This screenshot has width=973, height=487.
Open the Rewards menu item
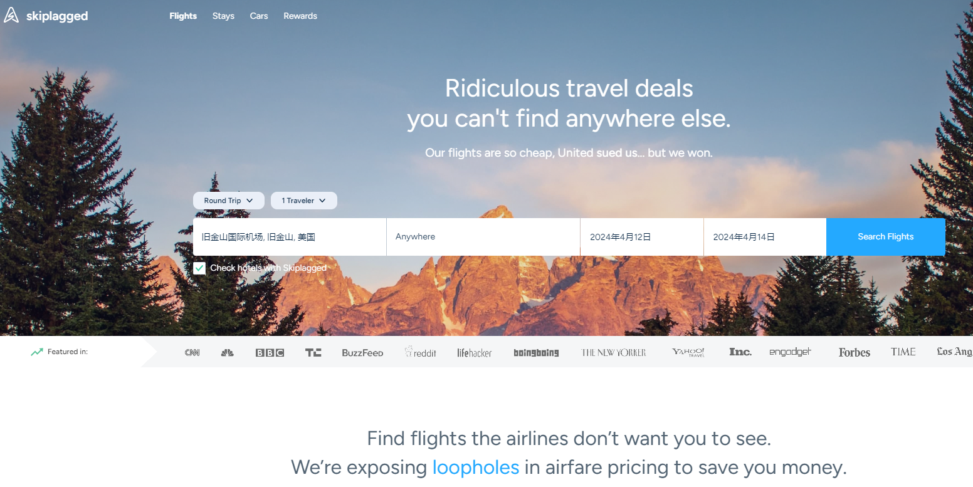point(300,16)
